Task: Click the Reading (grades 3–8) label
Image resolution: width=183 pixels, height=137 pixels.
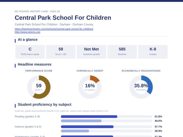Action: click(x=27, y=116)
